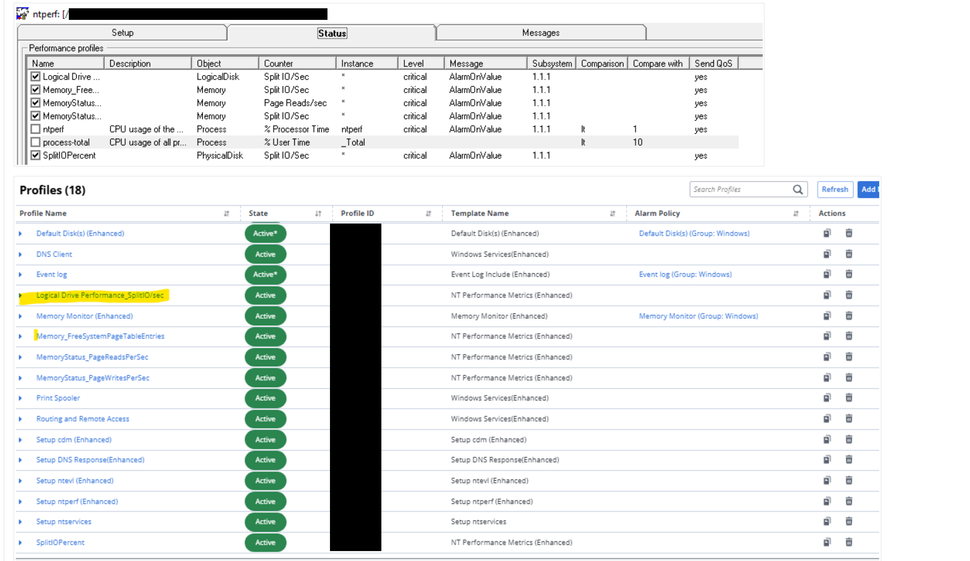
Task: Check the process-total profile checkbox
Action: [36, 142]
